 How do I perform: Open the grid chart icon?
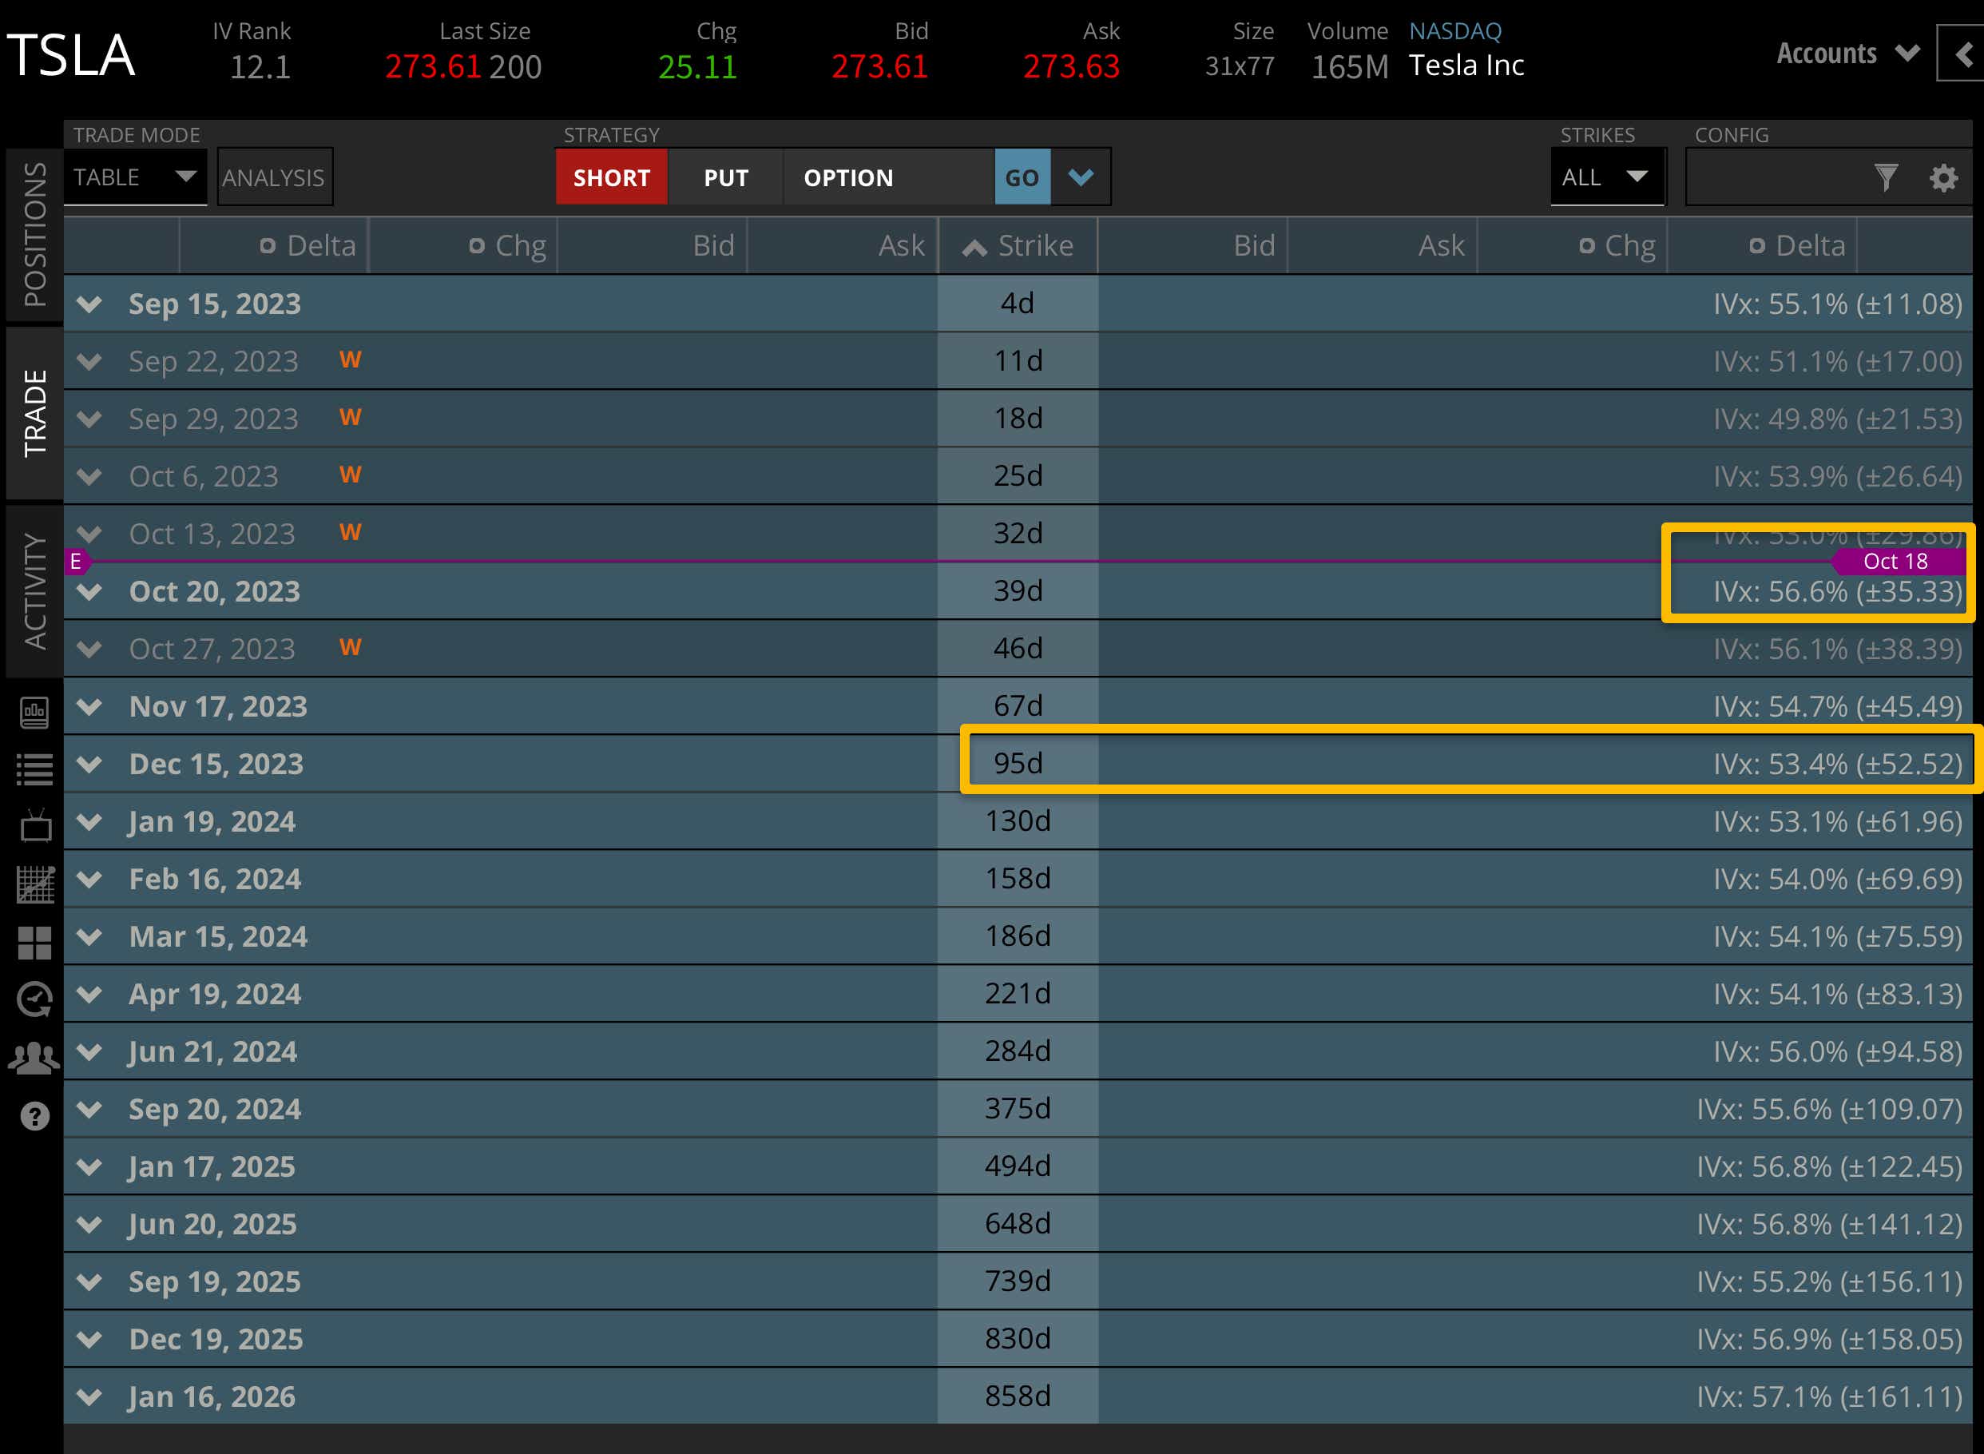pyautogui.click(x=35, y=884)
